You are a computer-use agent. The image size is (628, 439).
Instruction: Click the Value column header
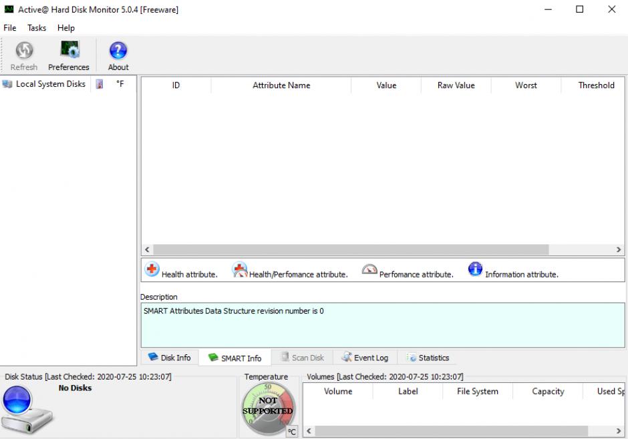[x=386, y=85]
